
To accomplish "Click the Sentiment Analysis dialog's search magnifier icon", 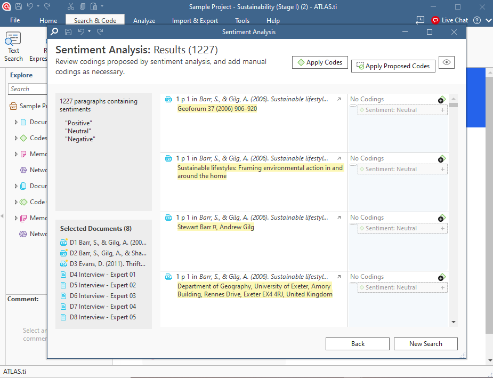I will (x=54, y=31).
